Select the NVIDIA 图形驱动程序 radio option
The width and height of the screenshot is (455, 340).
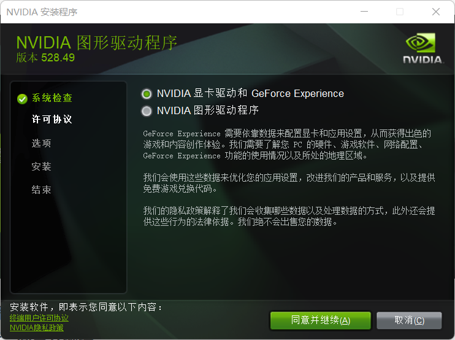[147, 111]
